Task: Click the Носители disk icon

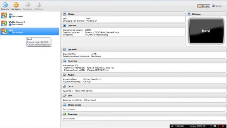Action: click(x=65, y=61)
